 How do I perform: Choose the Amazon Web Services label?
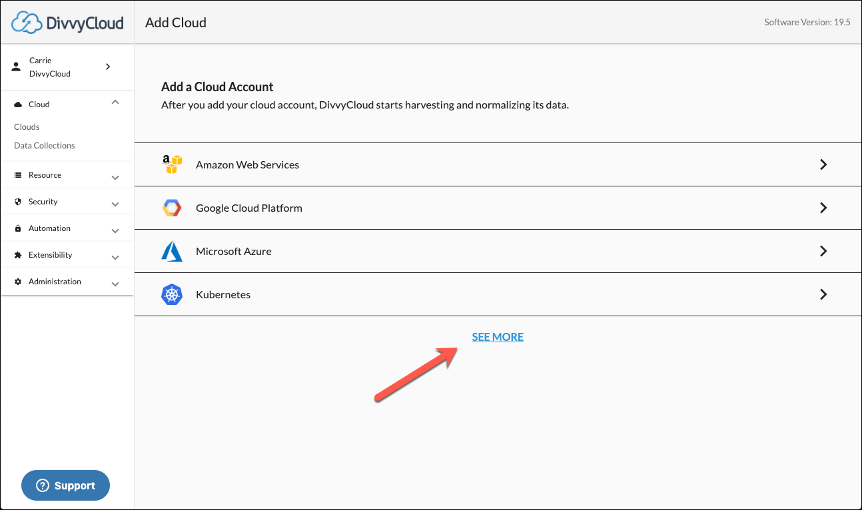point(247,164)
